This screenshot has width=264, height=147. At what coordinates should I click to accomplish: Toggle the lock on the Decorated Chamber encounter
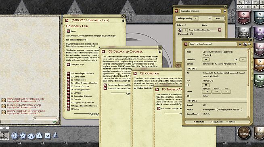(224, 11)
